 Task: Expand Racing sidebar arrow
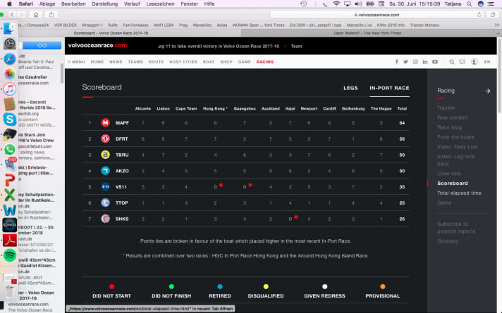488,91
